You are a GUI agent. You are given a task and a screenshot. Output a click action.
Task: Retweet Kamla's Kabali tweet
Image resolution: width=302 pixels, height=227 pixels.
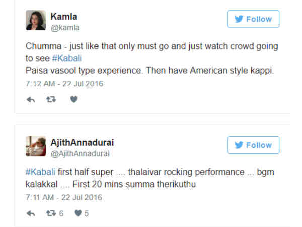(x=51, y=99)
